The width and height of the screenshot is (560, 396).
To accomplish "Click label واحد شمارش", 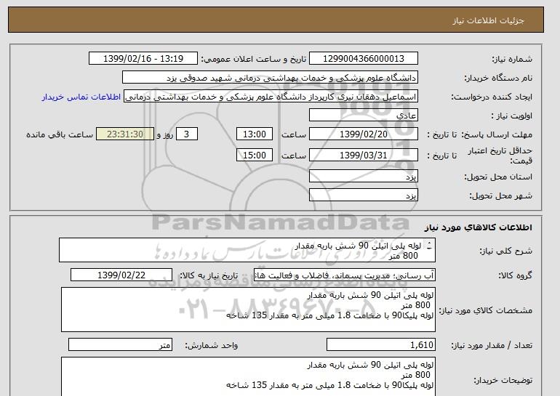I will click(212, 345).
